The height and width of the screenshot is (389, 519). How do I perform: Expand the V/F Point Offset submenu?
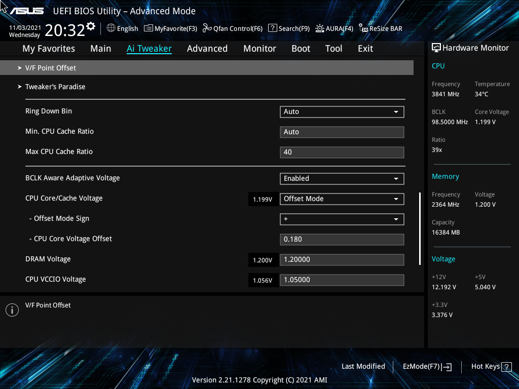coord(207,67)
